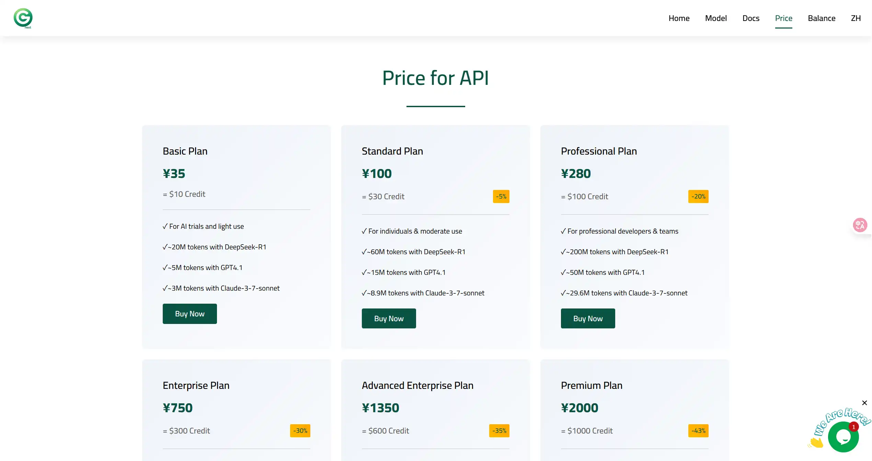Image resolution: width=872 pixels, height=461 pixels.
Task: Open the Model menu item
Action: tap(716, 18)
